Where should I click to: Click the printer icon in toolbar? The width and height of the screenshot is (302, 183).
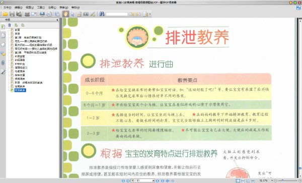pos(27,14)
